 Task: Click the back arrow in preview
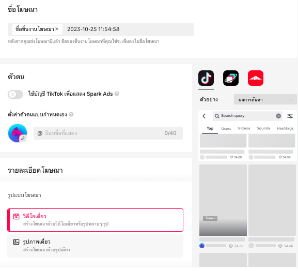204,116
